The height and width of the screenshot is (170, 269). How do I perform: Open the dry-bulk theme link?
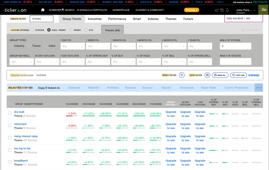coord(19,112)
